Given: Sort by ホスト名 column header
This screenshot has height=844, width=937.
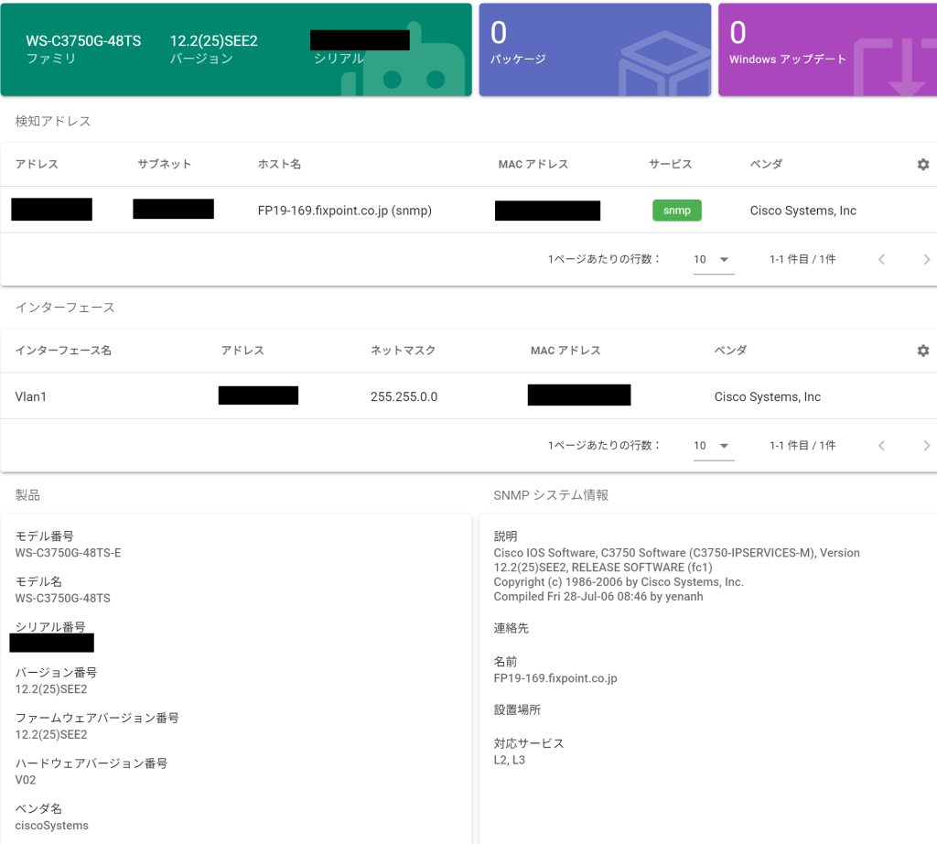Looking at the screenshot, I should click(279, 165).
